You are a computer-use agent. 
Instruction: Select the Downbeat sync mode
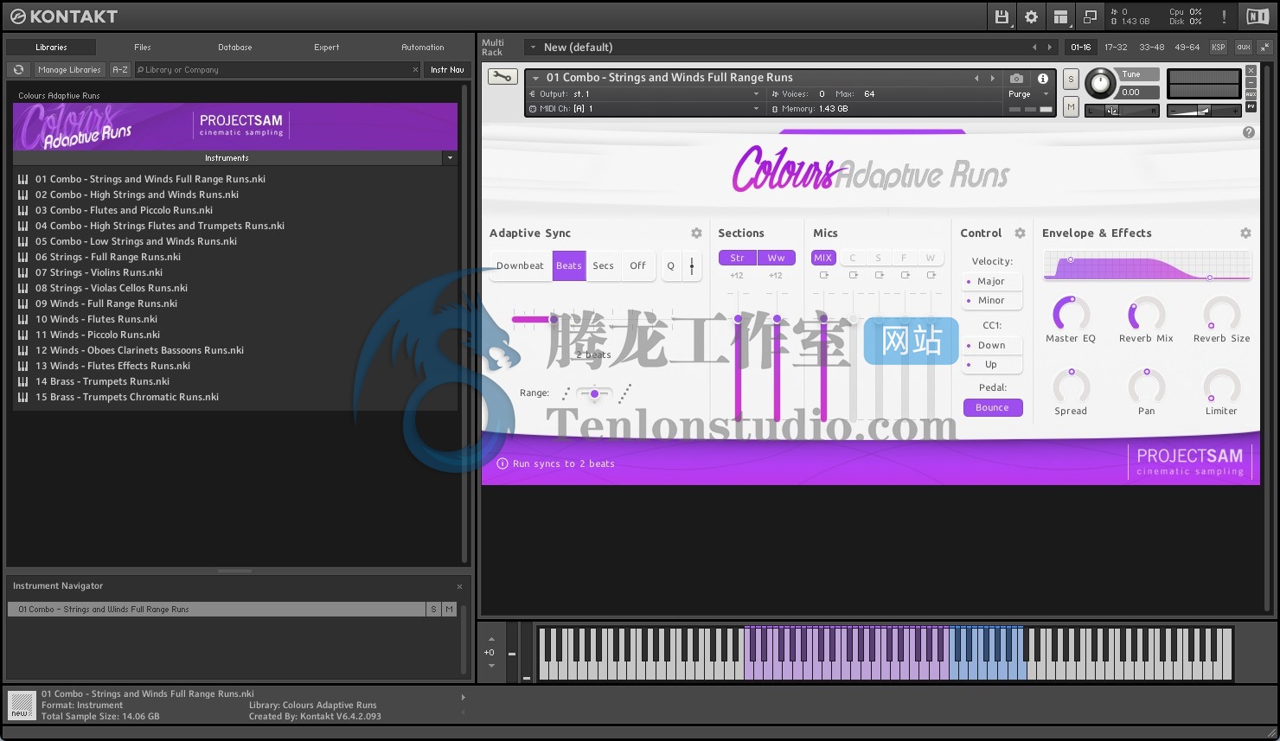(x=521, y=266)
